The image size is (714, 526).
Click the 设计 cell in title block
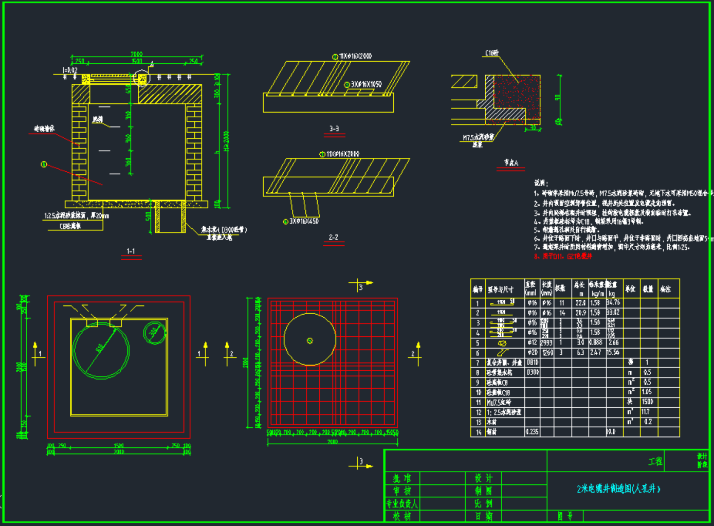pos(483,479)
